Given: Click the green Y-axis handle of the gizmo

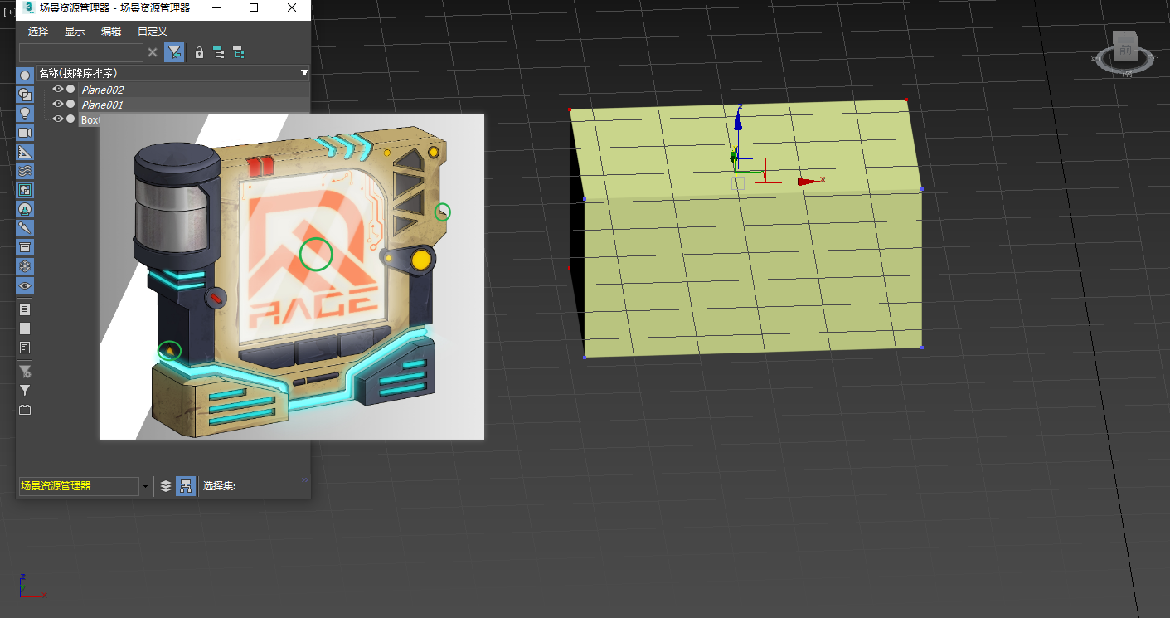Looking at the screenshot, I should (x=733, y=157).
